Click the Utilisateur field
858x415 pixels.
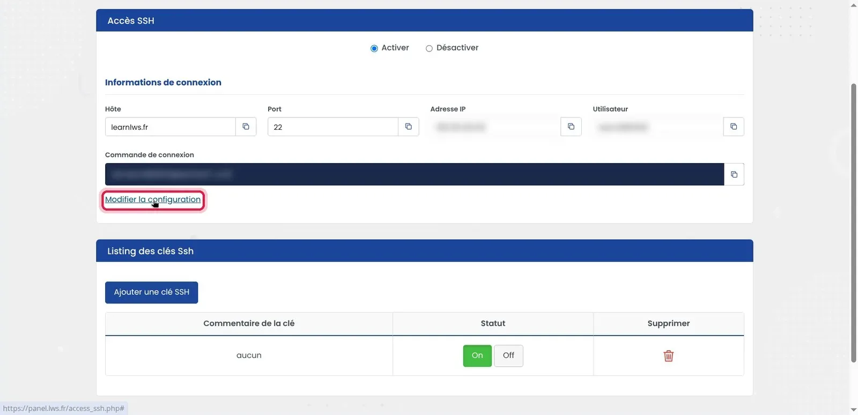click(658, 127)
